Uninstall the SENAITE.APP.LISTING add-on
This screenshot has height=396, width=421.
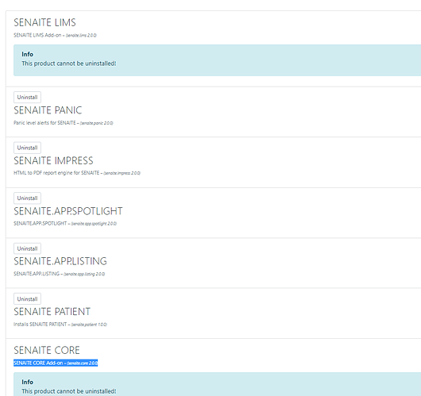click(27, 248)
